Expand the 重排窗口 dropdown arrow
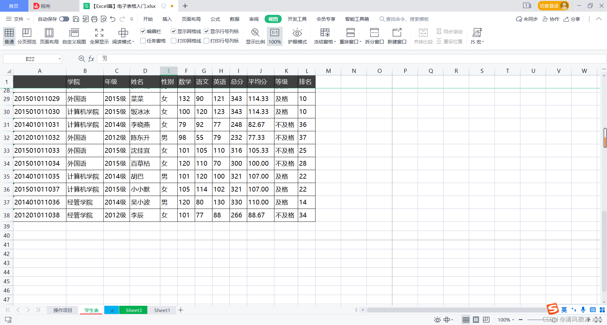Viewport: 607px width, 325px height. 360,42
